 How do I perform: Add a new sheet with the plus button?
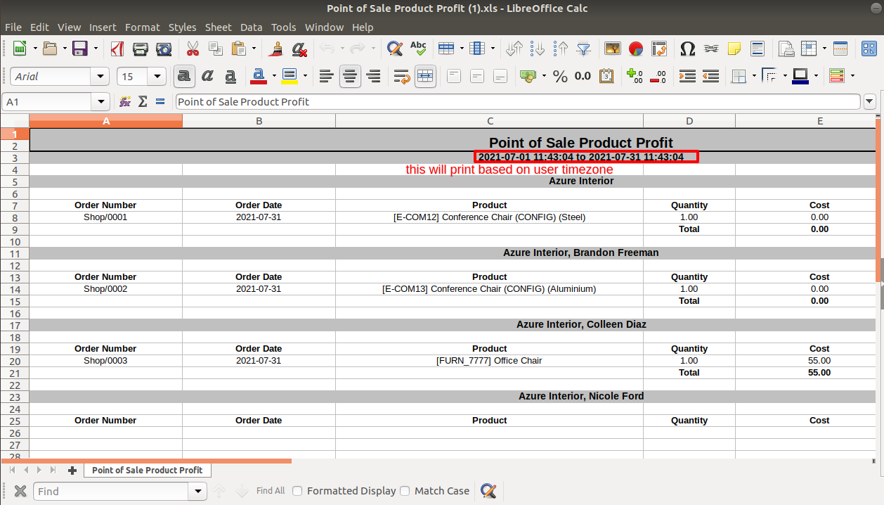pyautogui.click(x=72, y=470)
